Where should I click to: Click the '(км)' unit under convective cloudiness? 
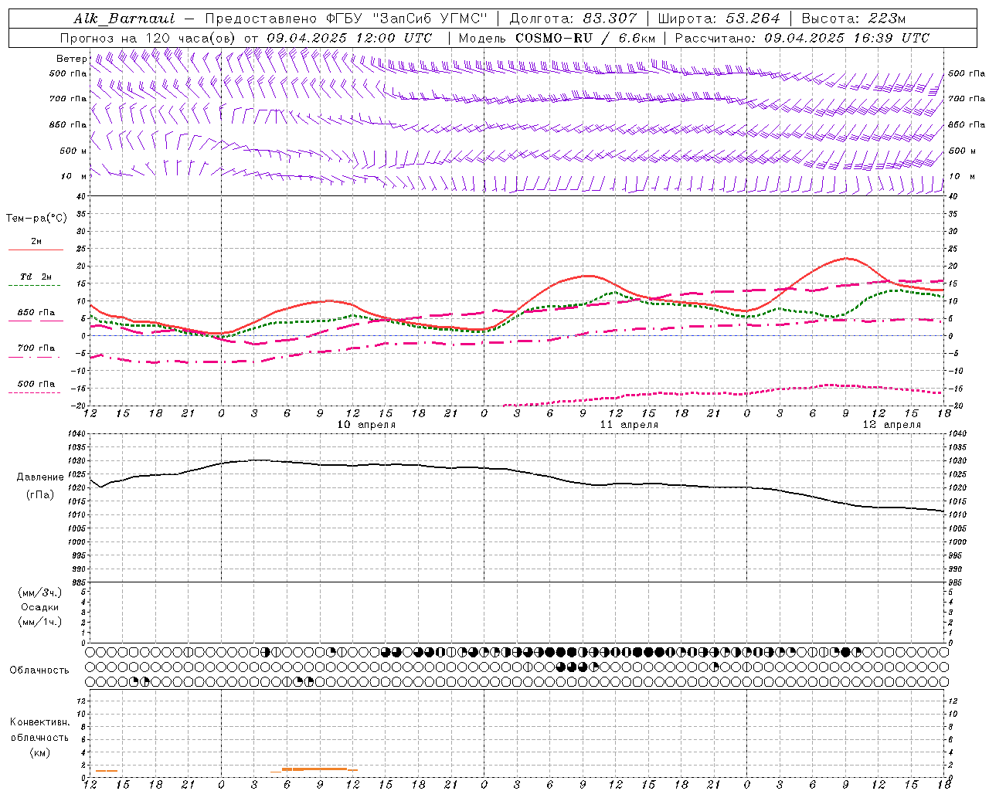(x=40, y=752)
